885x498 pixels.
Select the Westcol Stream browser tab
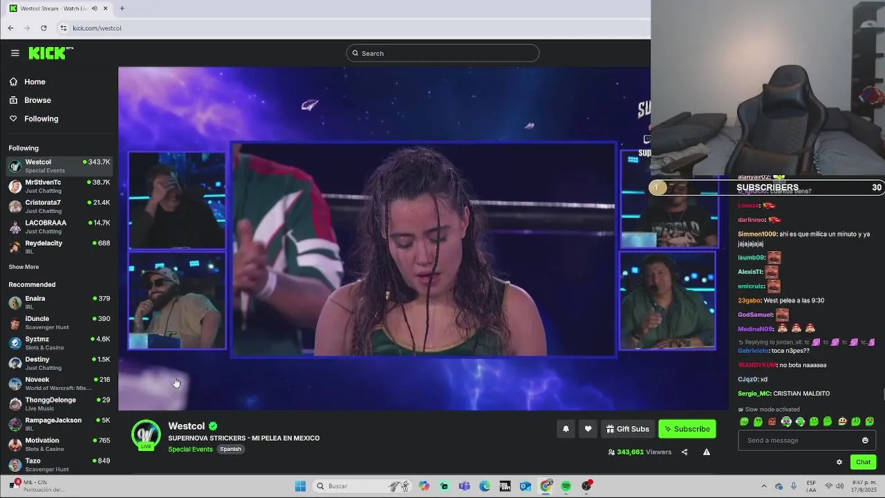[58, 8]
